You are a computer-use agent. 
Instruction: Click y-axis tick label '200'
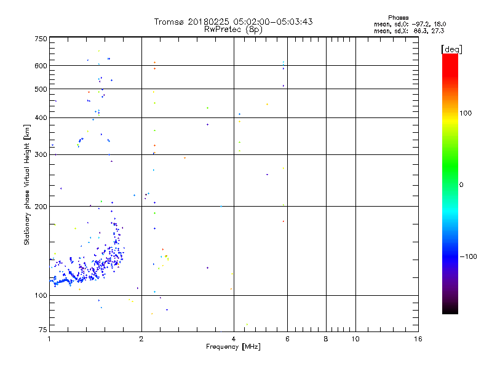41,207
